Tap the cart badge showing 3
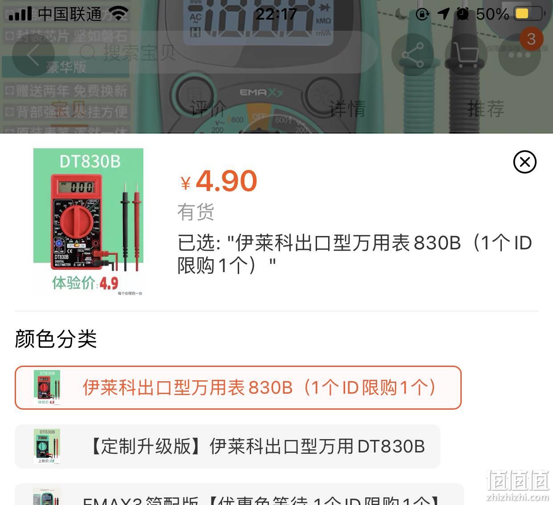The height and width of the screenshot is (505, 553). point(531,39)
